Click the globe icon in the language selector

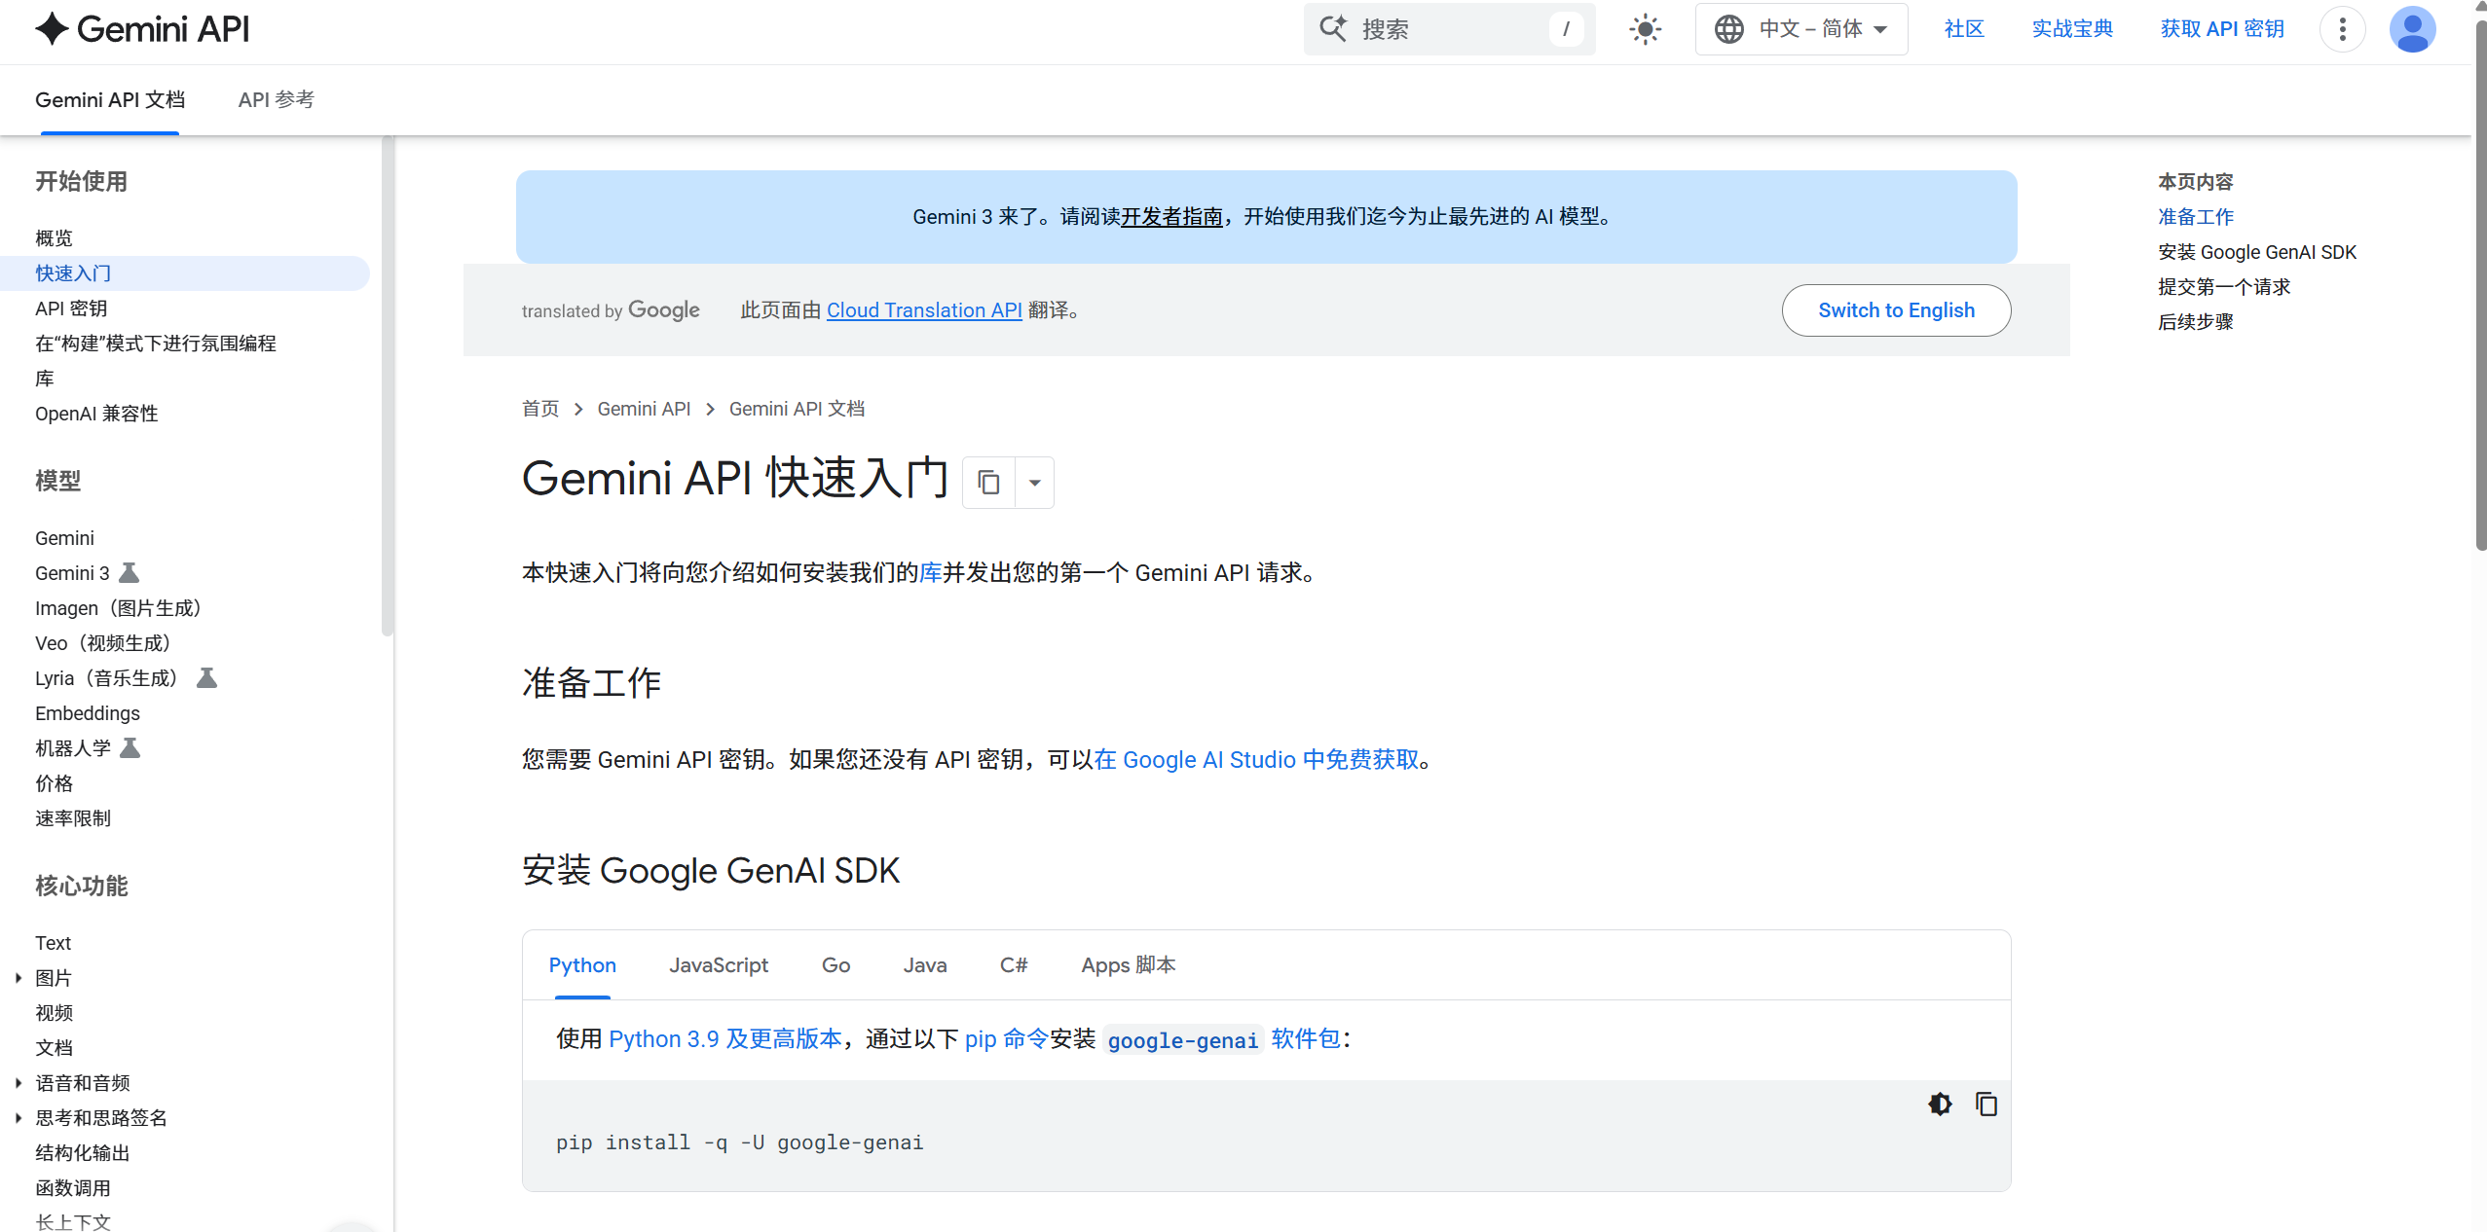tap(1727, 28)
